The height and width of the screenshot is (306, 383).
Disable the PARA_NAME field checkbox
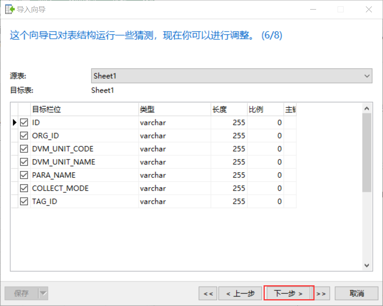coord(24,175)
